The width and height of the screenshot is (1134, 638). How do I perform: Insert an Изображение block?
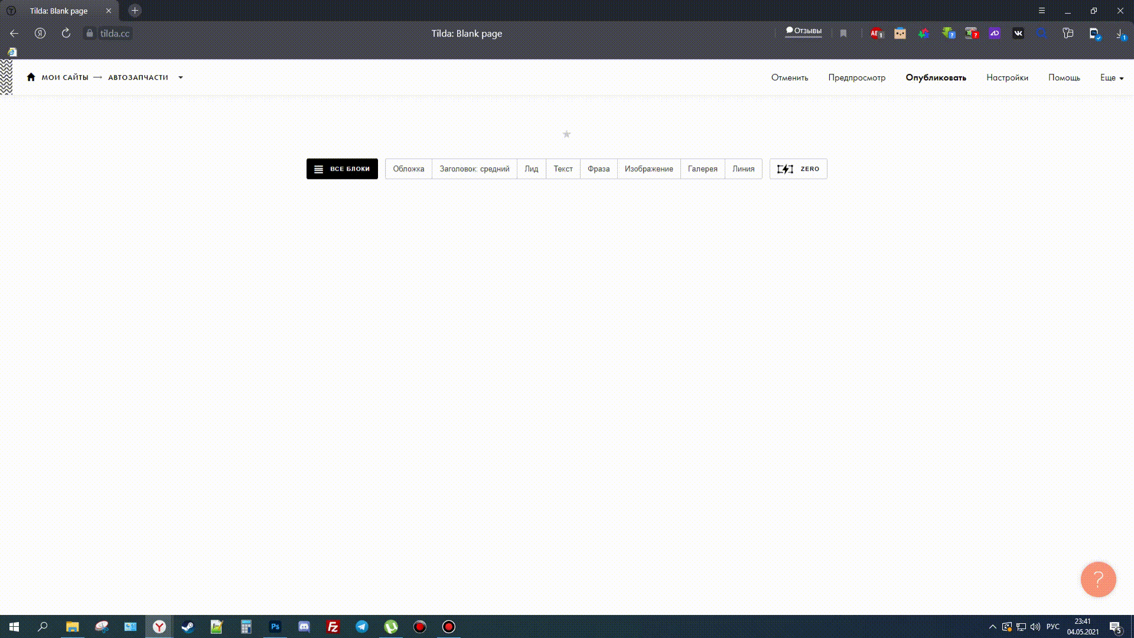(x=649, y=169)
